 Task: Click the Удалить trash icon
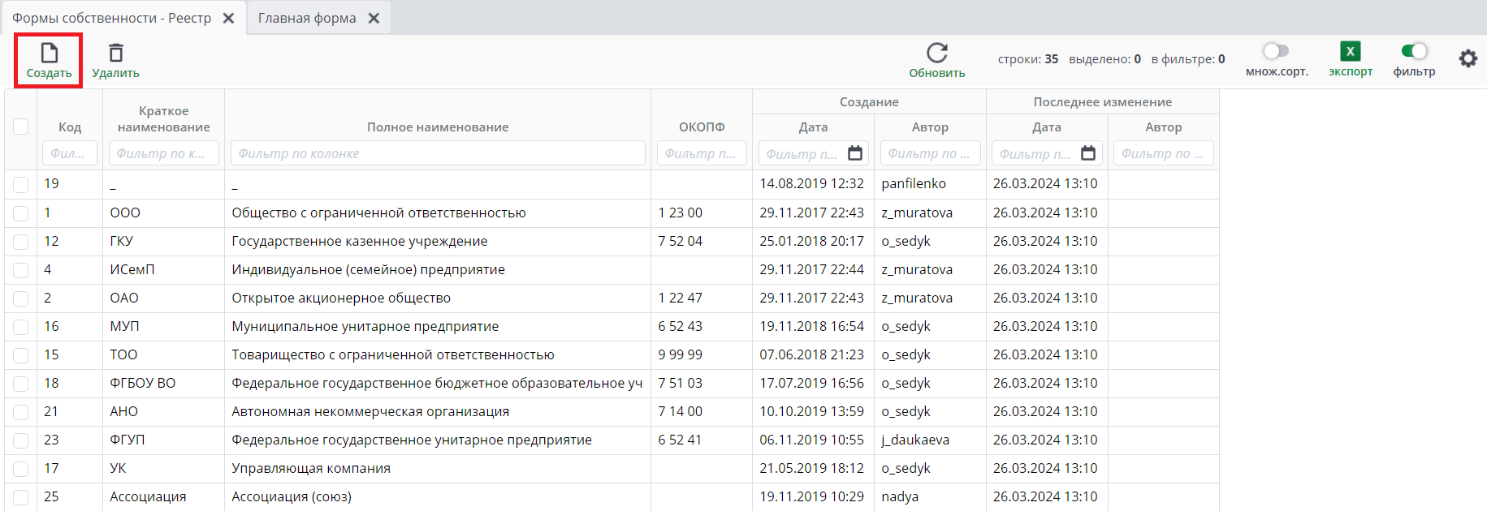[116, 54]
